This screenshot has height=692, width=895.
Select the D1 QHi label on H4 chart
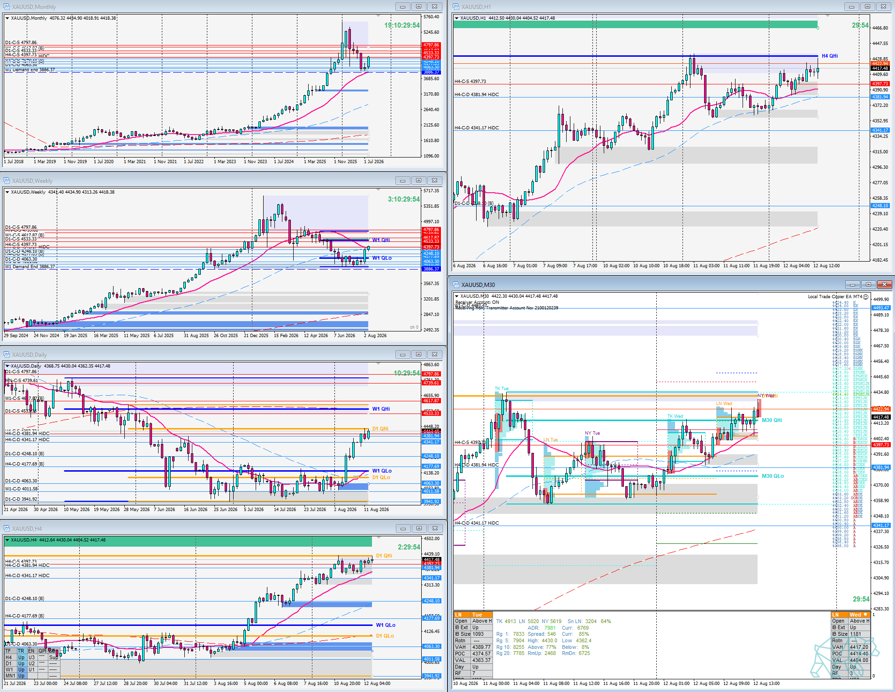coord(384,556)
